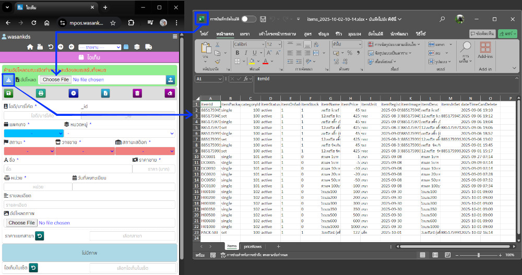The width and height of the screenshot is (522, 275).
Task: Bookmark this page with the star icon
Action: (x=113, y=23)
